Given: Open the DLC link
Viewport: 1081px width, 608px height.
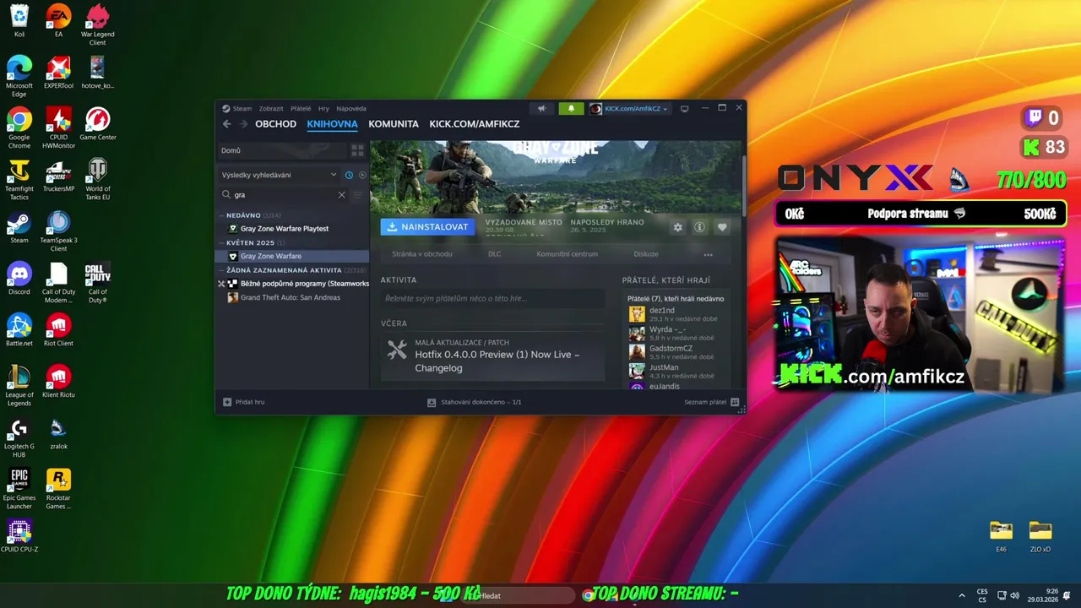Looking at the screenshot, I should coord(494,254).
